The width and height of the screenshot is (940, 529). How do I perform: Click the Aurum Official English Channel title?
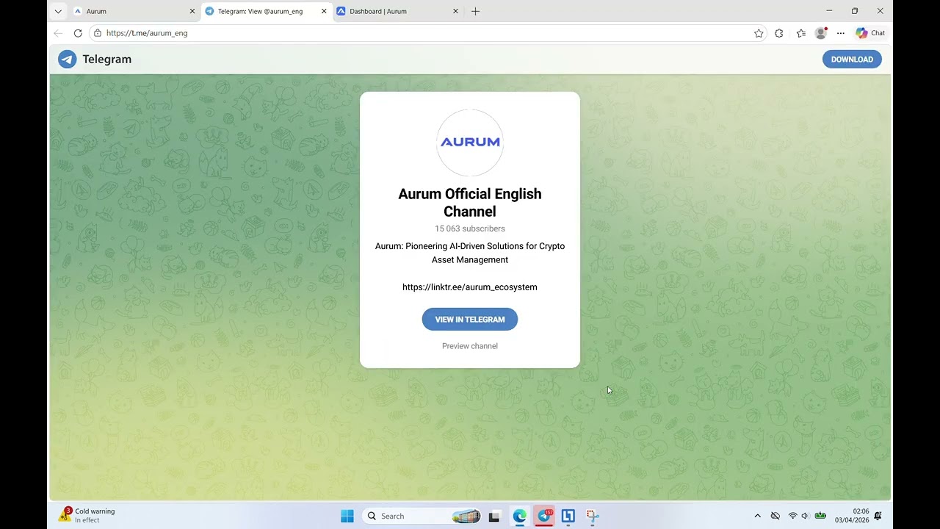click(470, 203)
